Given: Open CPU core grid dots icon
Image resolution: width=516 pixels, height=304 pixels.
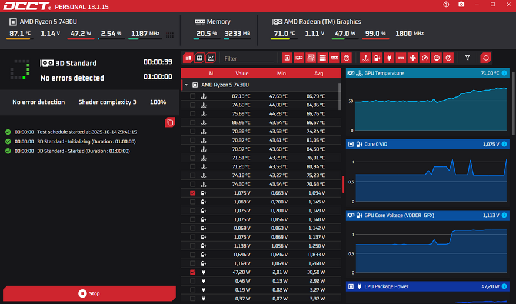Looking at the screenshot, I should (x=169, y=35).
